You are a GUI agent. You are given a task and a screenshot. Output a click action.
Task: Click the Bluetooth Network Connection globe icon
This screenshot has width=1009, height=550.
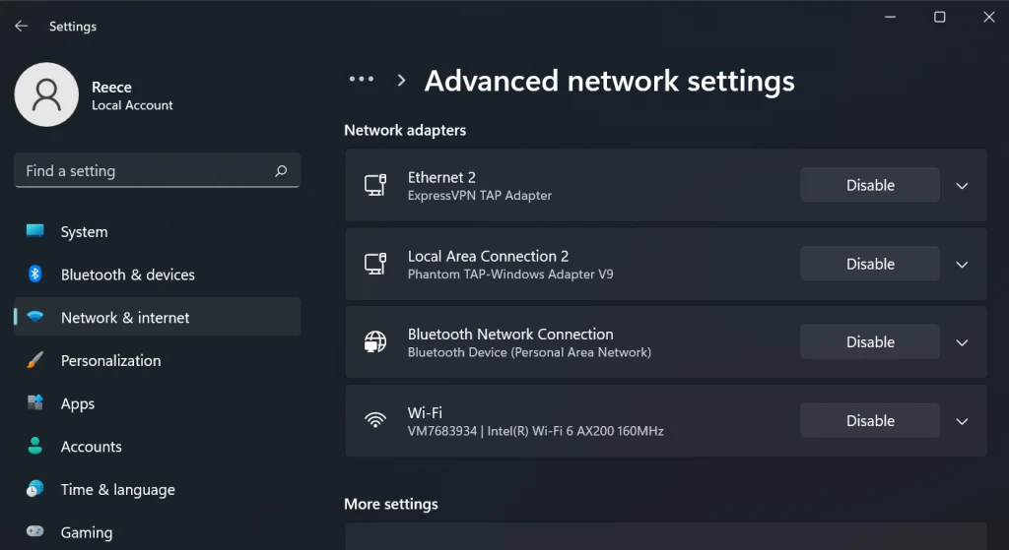375,342
